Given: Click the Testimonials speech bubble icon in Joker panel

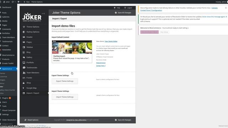Looking at the screenshot, I should pos(24,68).
